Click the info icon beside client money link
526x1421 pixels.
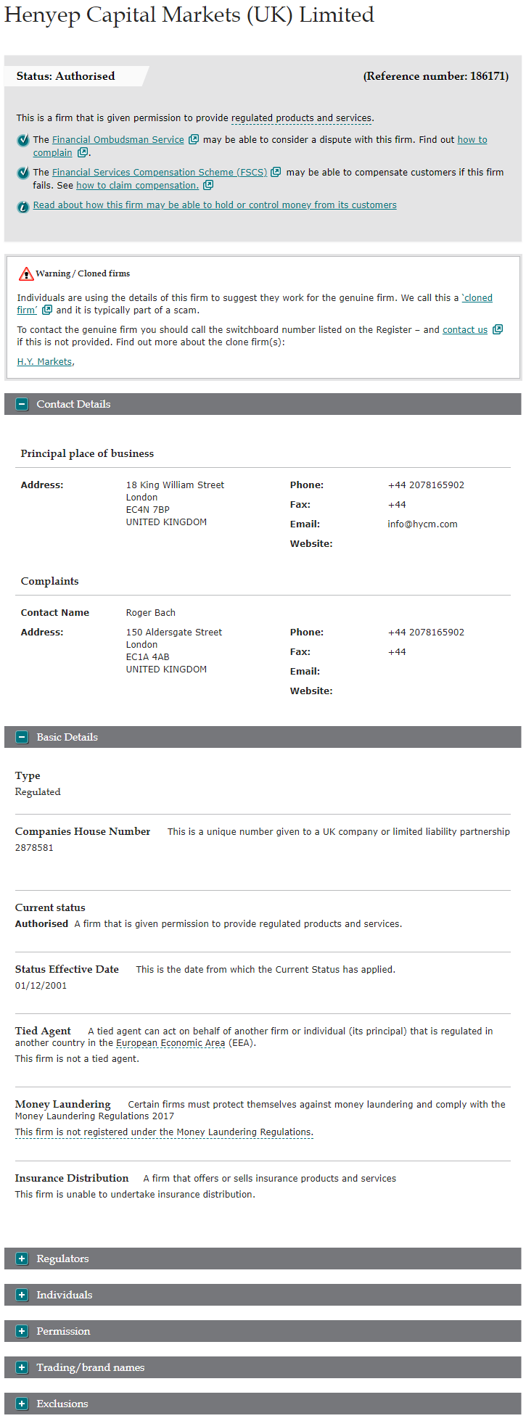pyautogui.click(x=23, y=207)
